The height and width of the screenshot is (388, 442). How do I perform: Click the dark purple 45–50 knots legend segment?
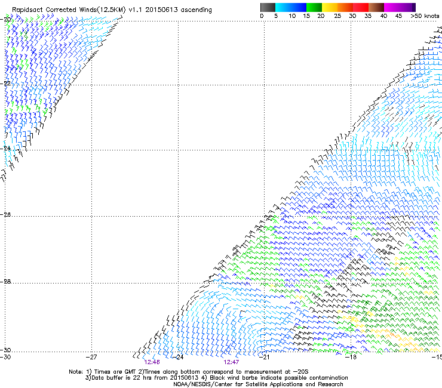407,7
